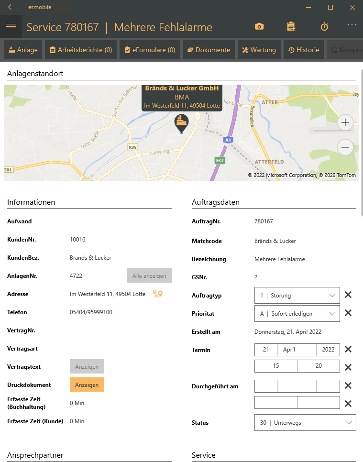Screen dimensions: 363x462
Task: Clear the Durchgeführt am time
Action: (x=348, y=404)
